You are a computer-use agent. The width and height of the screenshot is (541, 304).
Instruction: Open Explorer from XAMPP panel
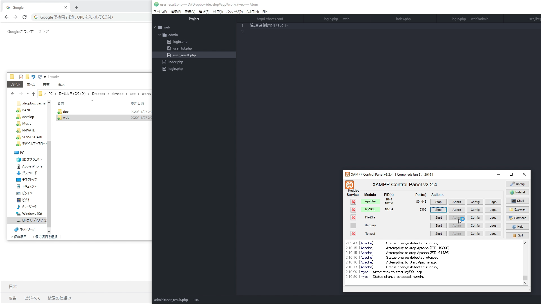[517, 210]
